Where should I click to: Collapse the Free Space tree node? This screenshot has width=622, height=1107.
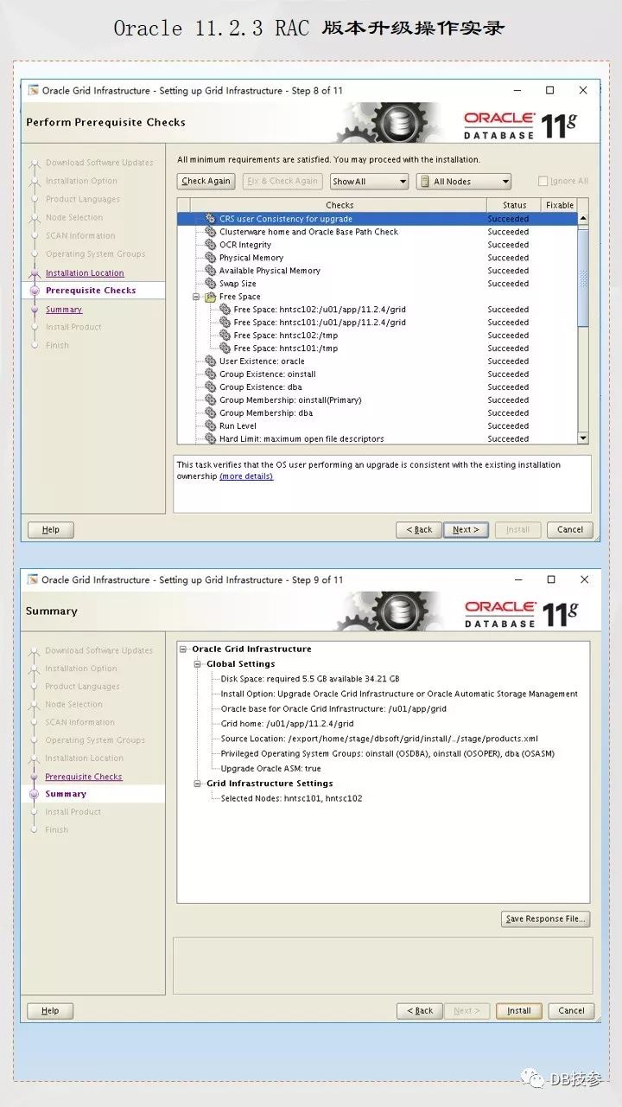click(198, 297)
